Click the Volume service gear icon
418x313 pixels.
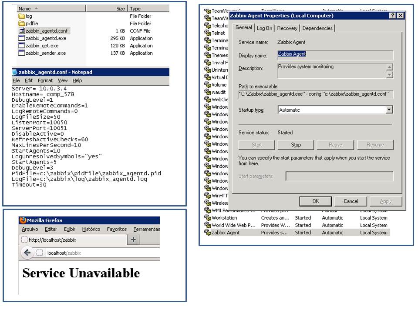click(208, 85)
